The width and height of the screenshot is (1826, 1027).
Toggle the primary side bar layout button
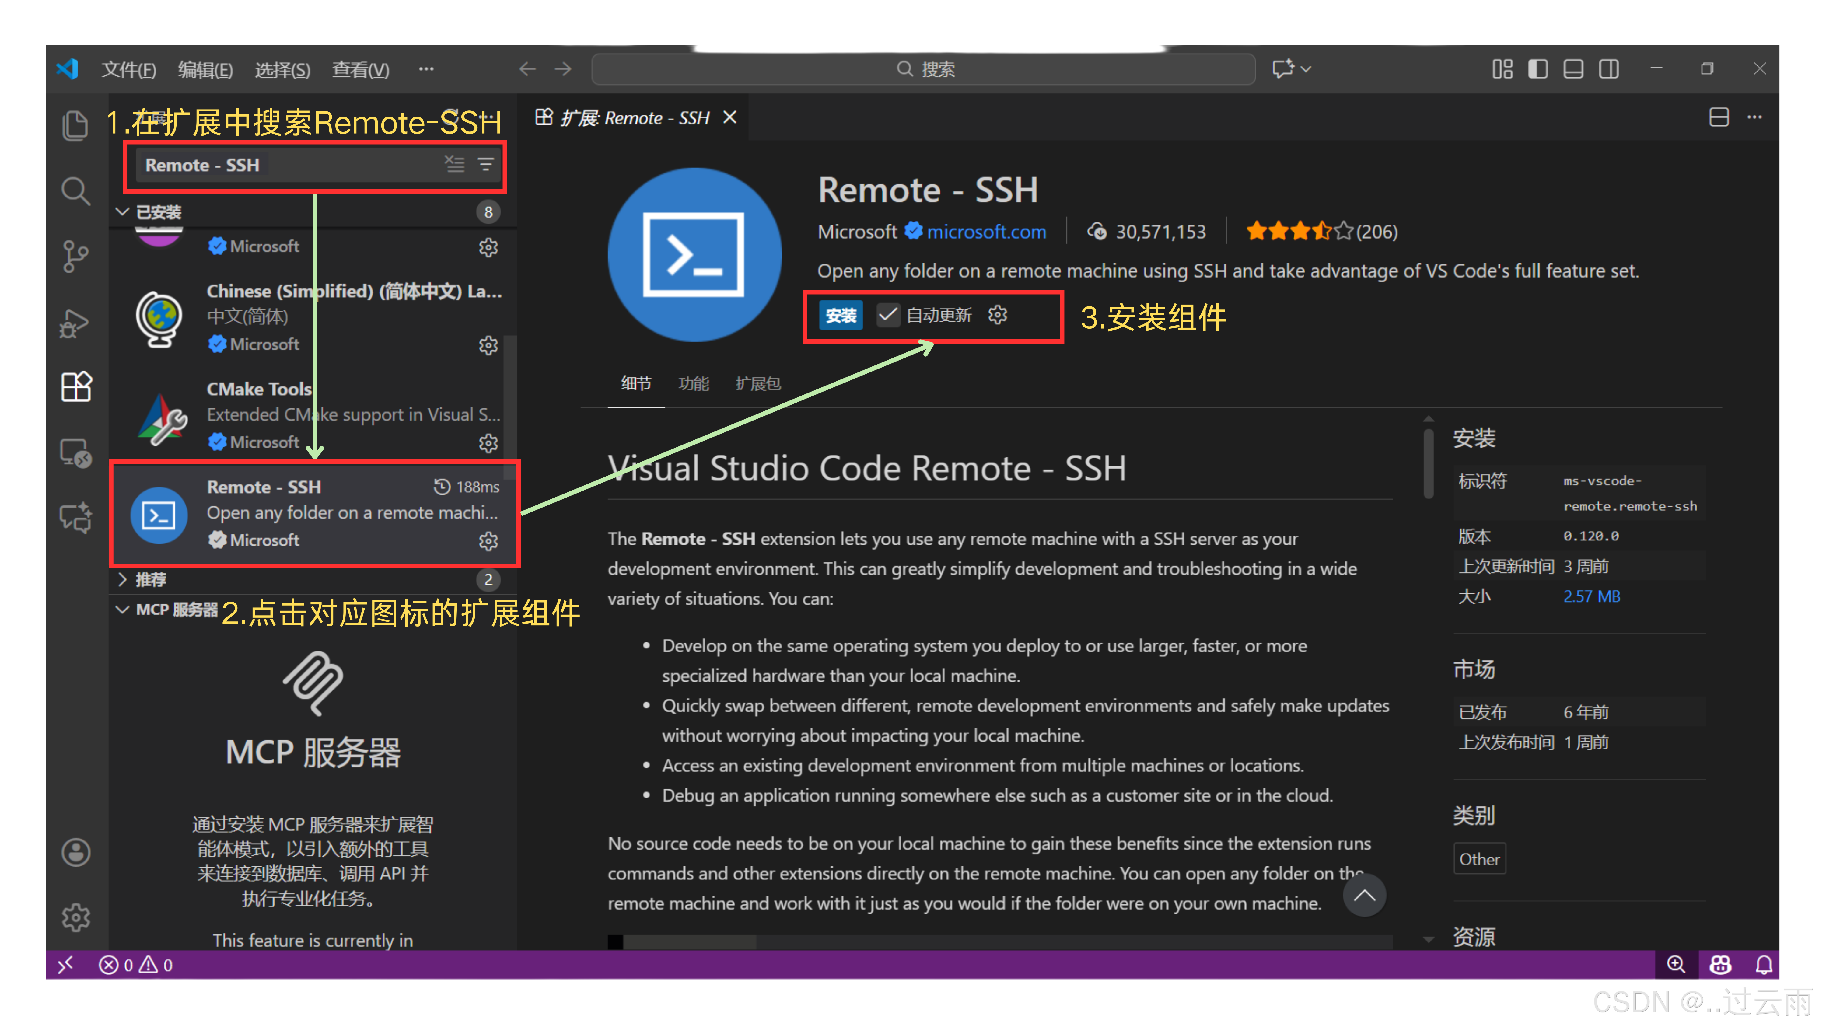coord(1537,69)
